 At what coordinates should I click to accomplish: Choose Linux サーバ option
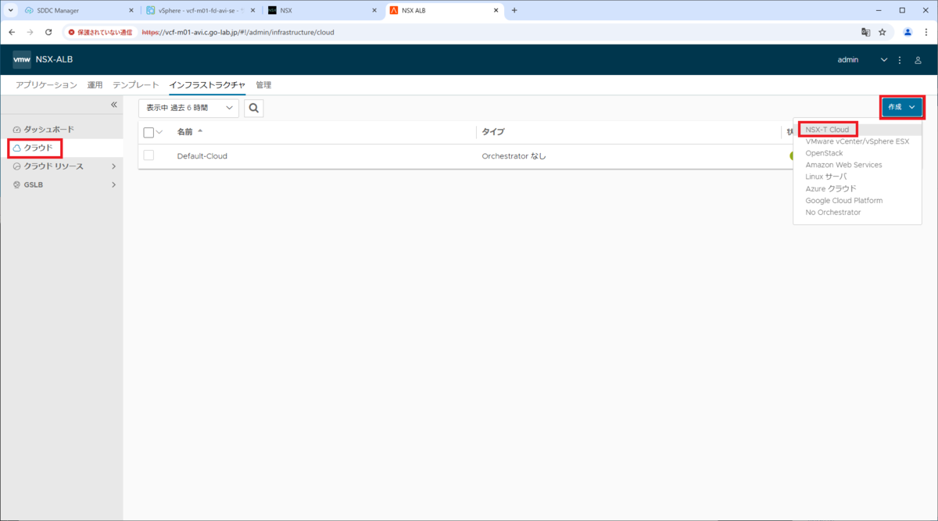[x=825, y=177]
